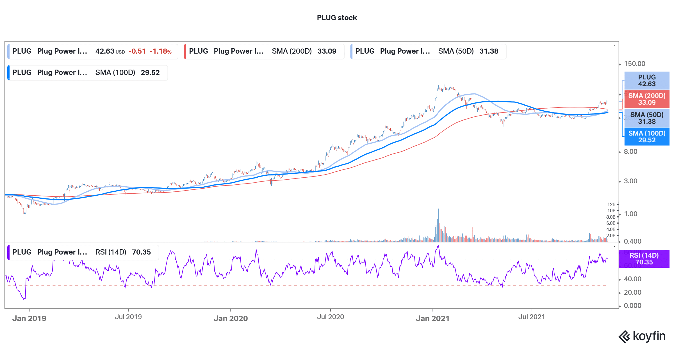Click the koyfin brand name text
This screenshot has width=674, height=348.
649,336
